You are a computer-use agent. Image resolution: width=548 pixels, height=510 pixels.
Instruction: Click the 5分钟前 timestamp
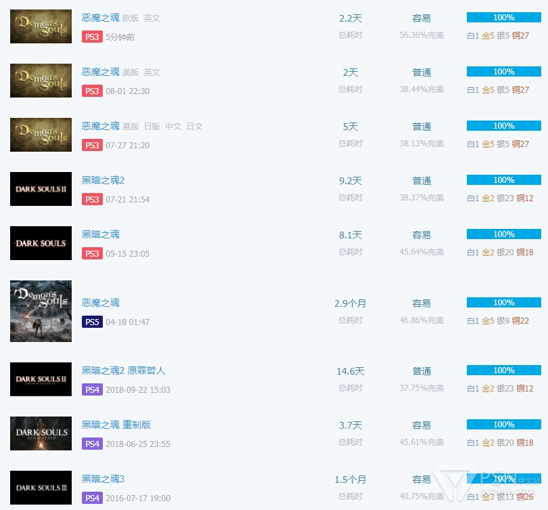click(120, 37)
